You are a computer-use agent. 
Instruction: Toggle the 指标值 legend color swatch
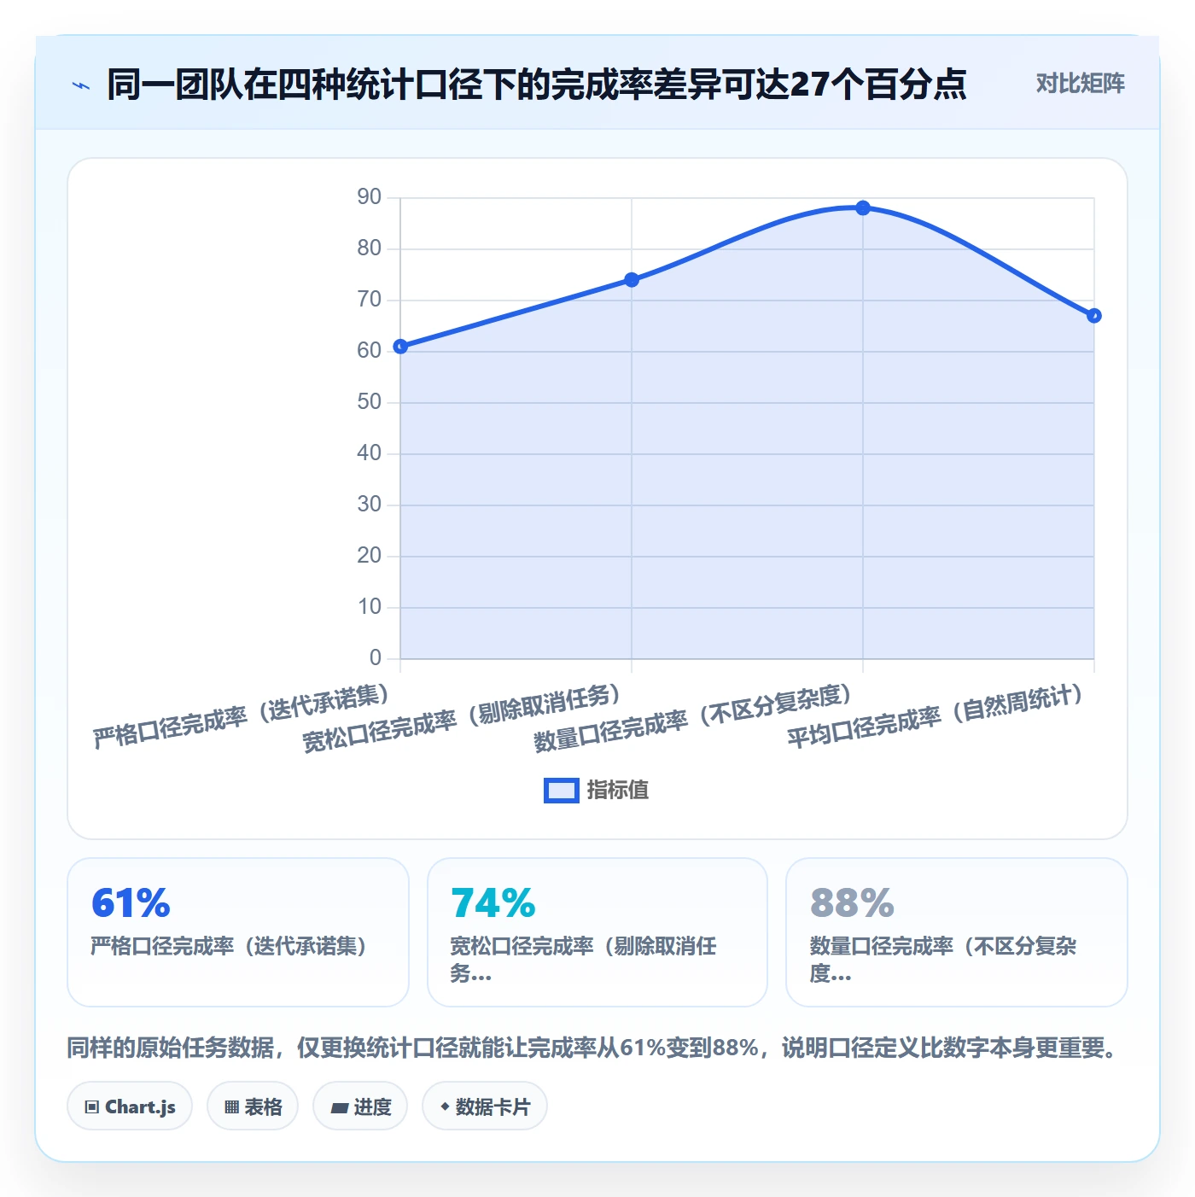click(561, 791)
